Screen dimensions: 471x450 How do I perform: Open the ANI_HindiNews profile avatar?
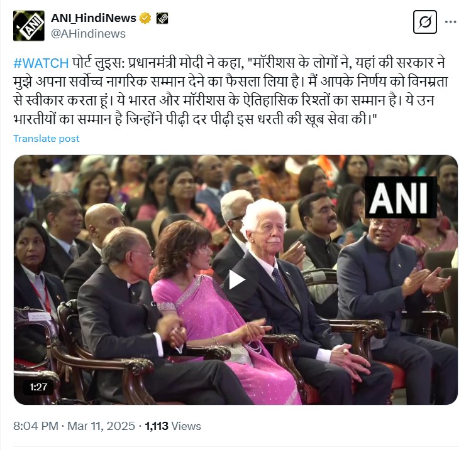29,26
